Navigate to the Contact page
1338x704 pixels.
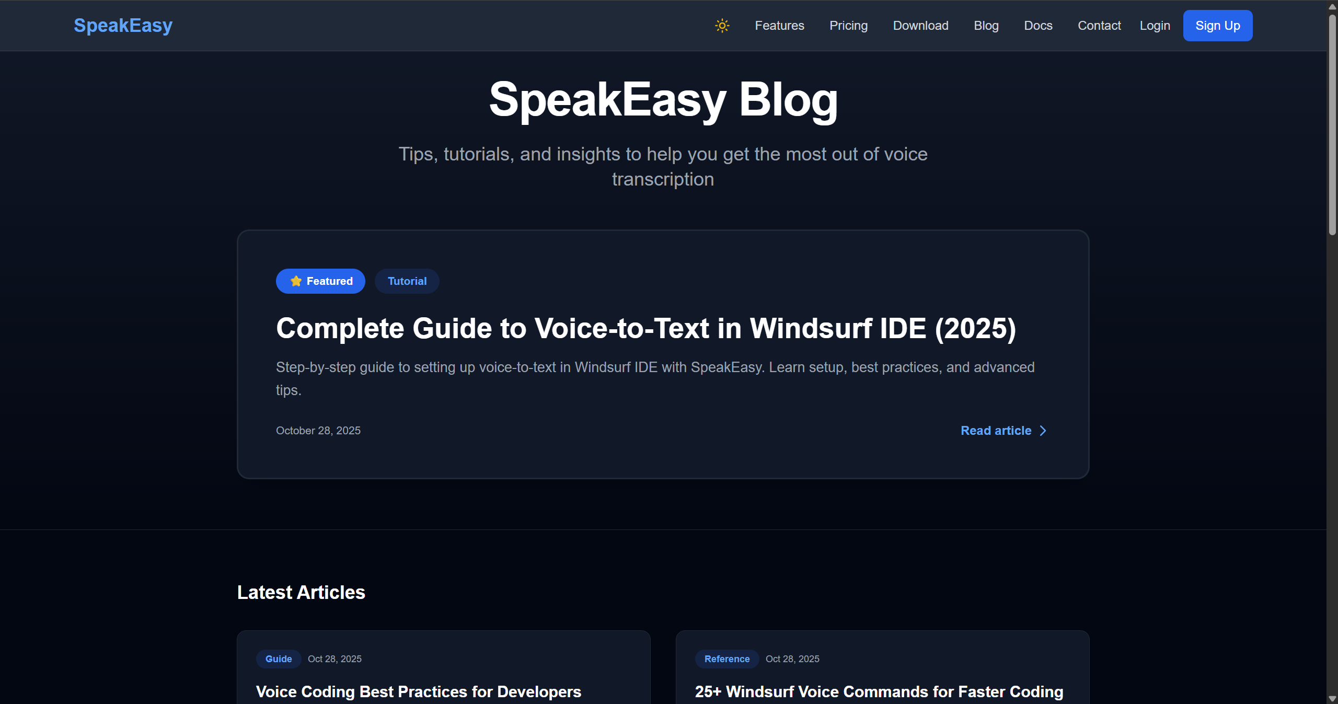click(1099, 26)
